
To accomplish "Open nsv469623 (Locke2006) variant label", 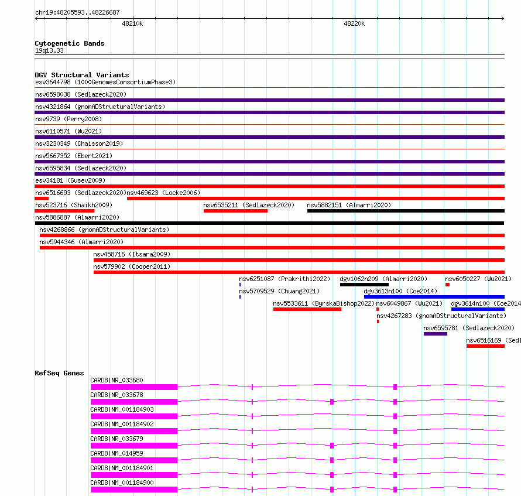I will pos(163,193).
